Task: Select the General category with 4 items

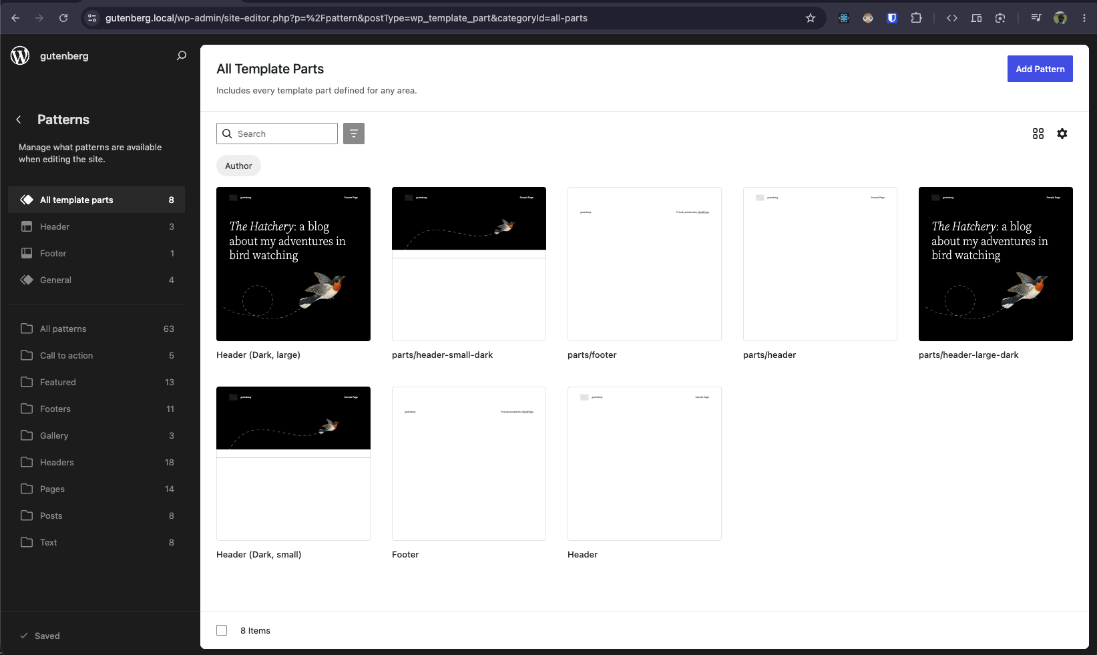Action: pyautogui.click(x=96, y=280)
